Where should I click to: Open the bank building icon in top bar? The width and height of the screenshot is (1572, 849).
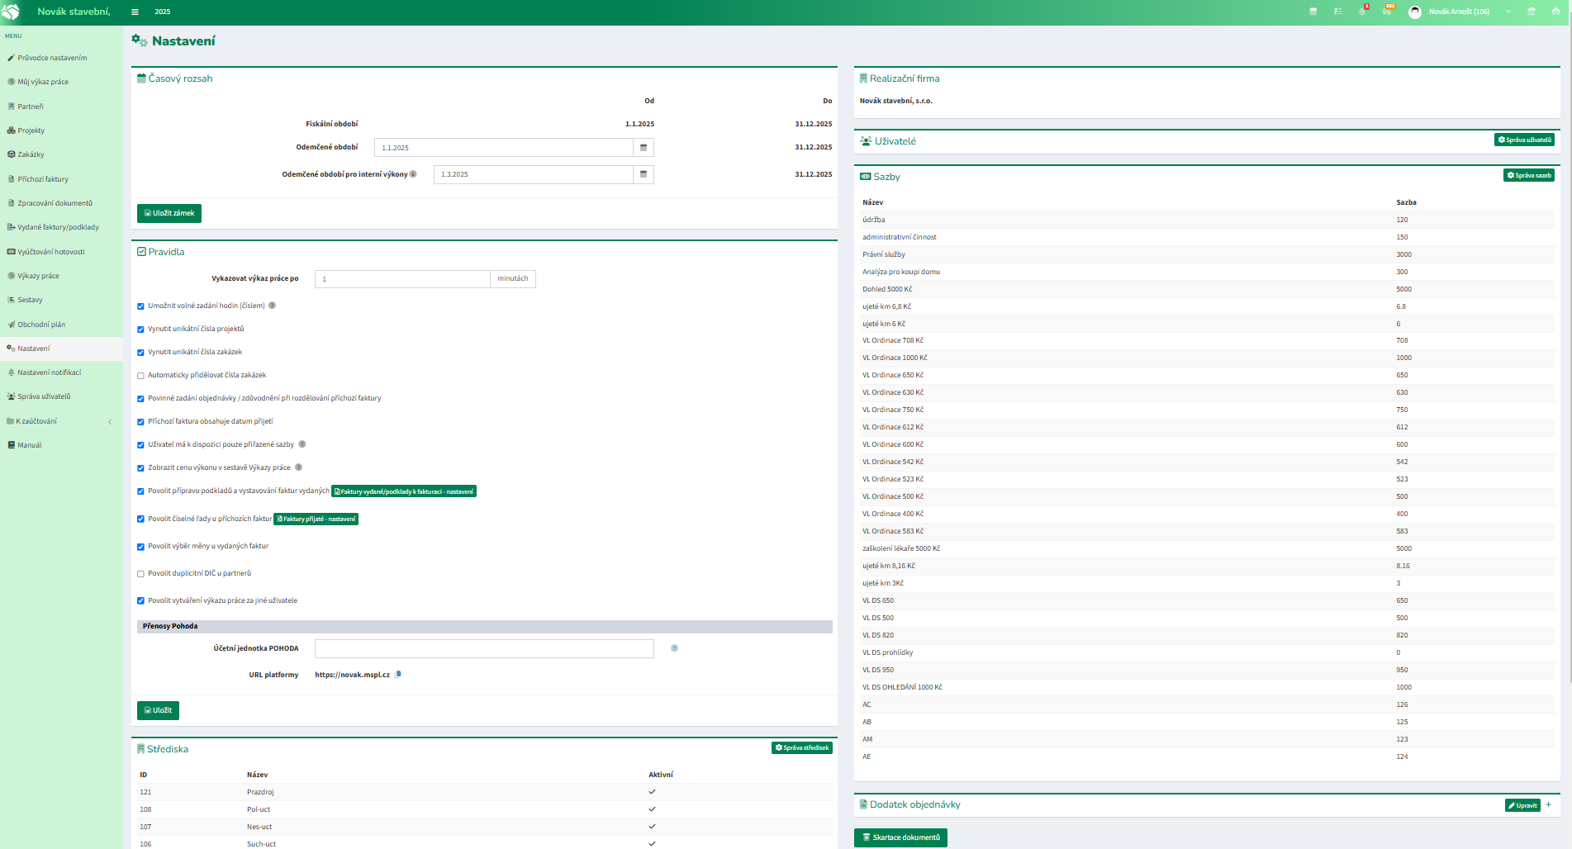click(x=1532, y=12)
